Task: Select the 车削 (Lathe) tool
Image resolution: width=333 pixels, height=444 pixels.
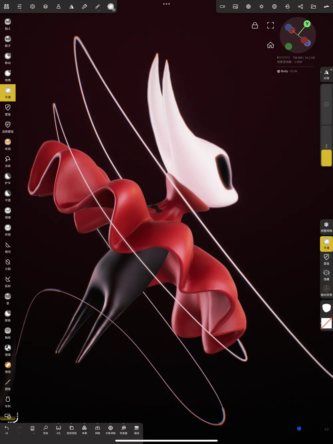Action: (x=8, y=401)
